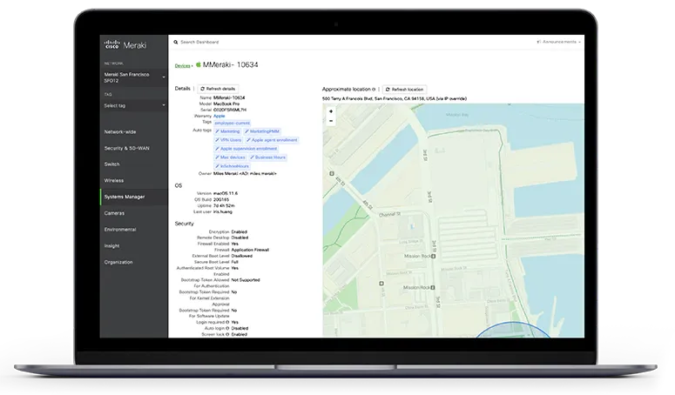Open the Network-wide menu
The image size is (675, 395).
[x=120, y=132]
